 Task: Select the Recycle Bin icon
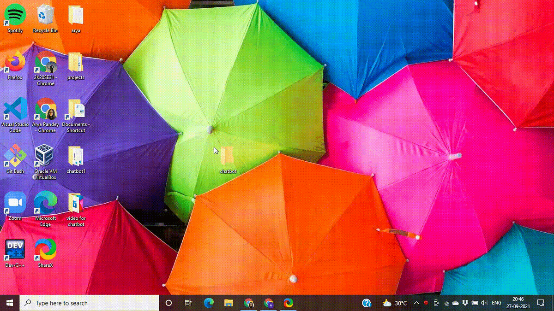pos(45,18)
